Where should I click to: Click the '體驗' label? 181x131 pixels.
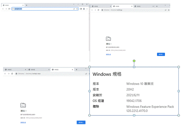(96, 106)
